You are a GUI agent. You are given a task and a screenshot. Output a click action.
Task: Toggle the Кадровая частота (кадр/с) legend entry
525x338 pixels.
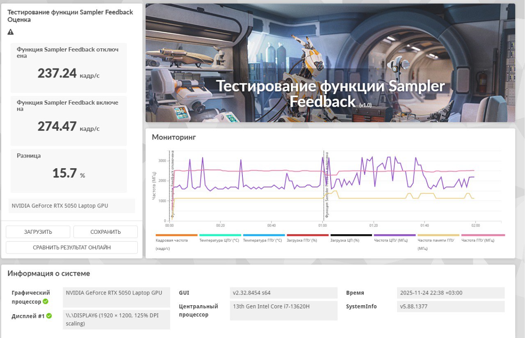coord(176,242)
